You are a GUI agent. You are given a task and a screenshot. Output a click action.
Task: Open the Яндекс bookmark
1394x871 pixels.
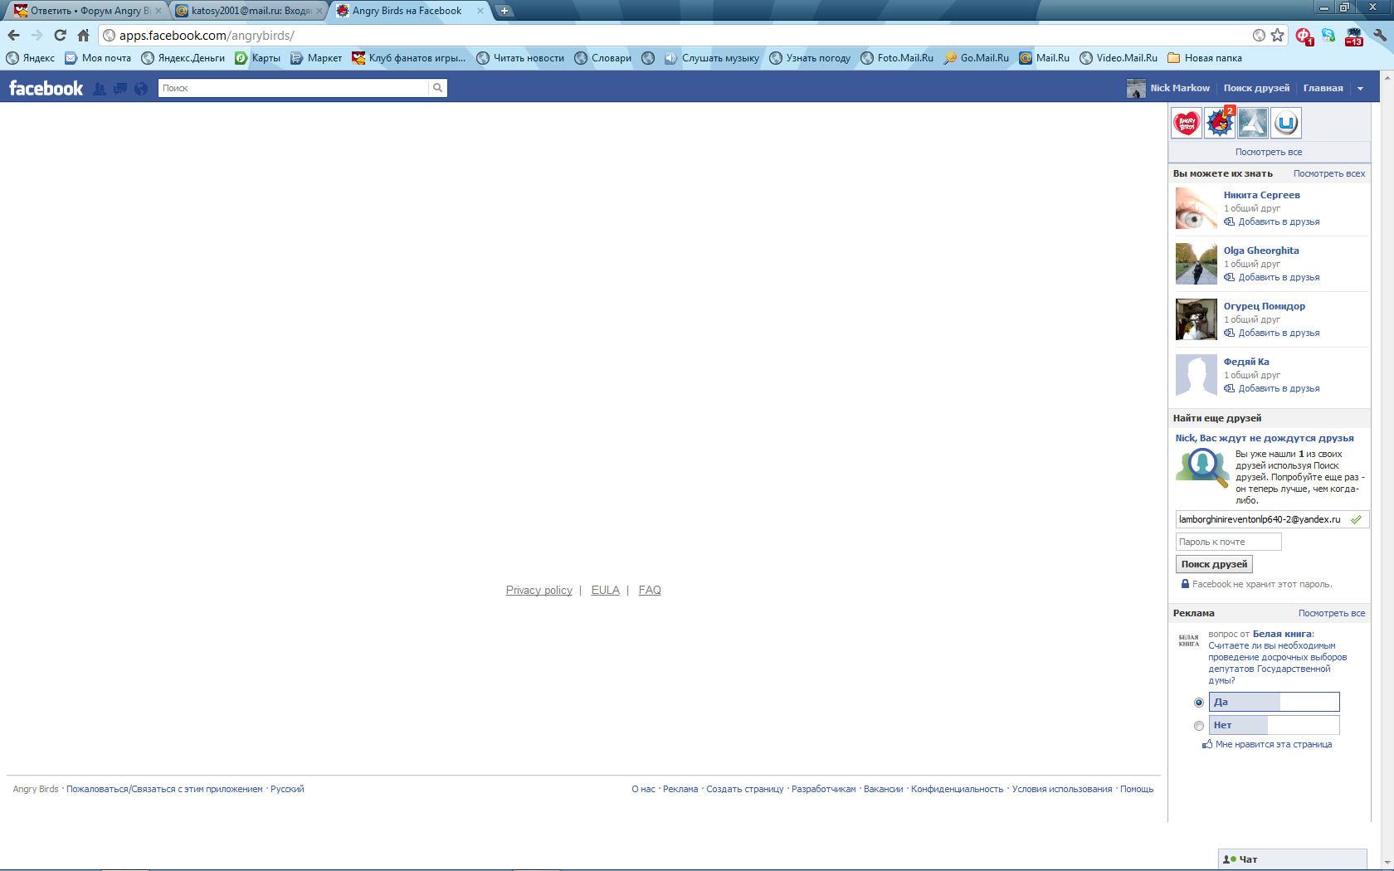31,58
